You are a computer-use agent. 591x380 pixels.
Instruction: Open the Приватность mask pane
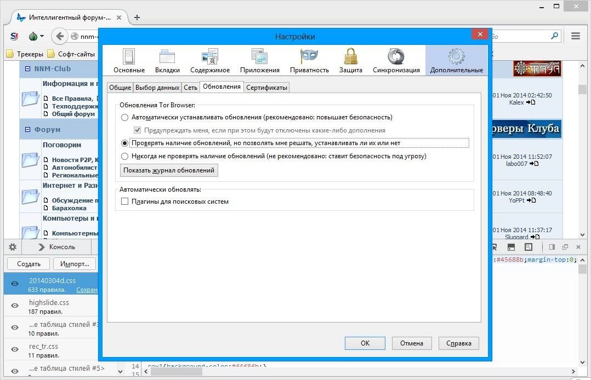309,61
